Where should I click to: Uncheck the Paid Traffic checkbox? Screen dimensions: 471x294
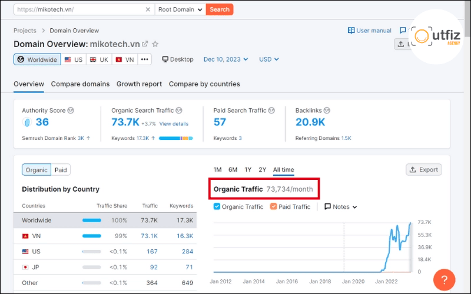coord(273,206)
